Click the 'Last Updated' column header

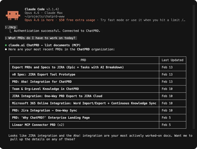point(172,60)
